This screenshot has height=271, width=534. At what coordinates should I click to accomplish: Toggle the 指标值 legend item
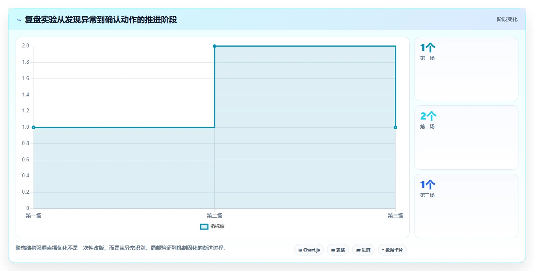click(x=212, y=226)
